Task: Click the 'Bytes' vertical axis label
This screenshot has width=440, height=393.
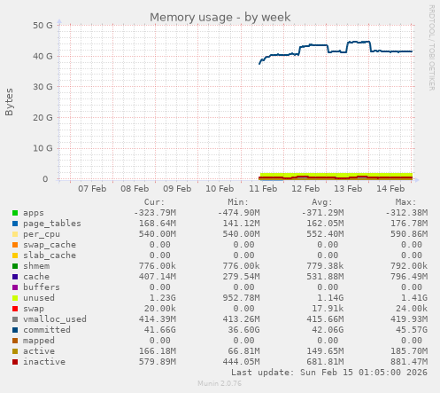Action: pos(9,102)
